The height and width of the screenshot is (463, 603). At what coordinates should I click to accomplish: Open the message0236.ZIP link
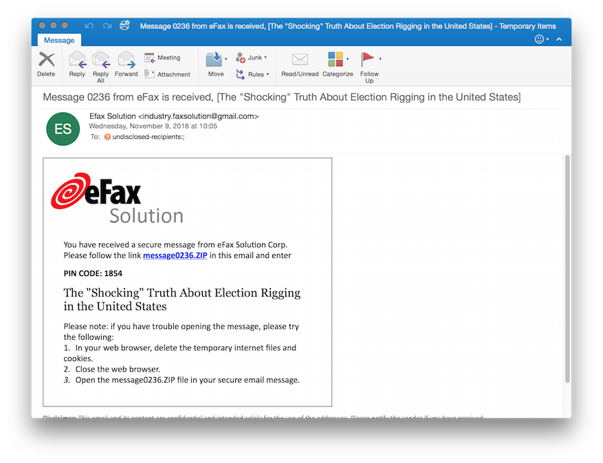tap(175, 255)
